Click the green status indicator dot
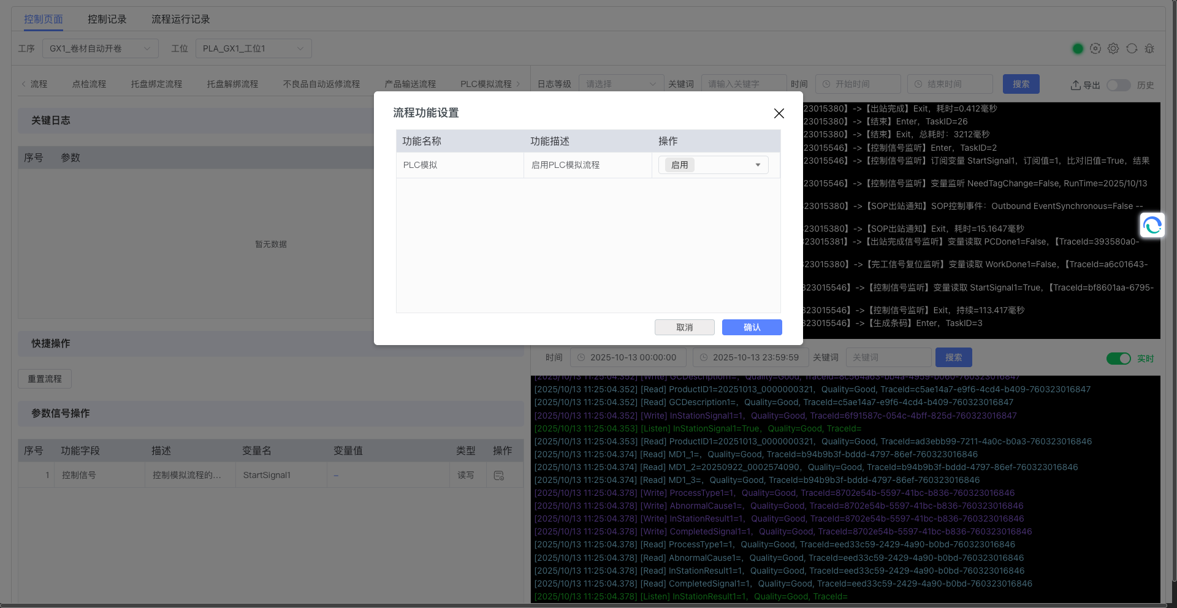The height and width of the screenshot is (608, 1177). [x=1078, y=48]
